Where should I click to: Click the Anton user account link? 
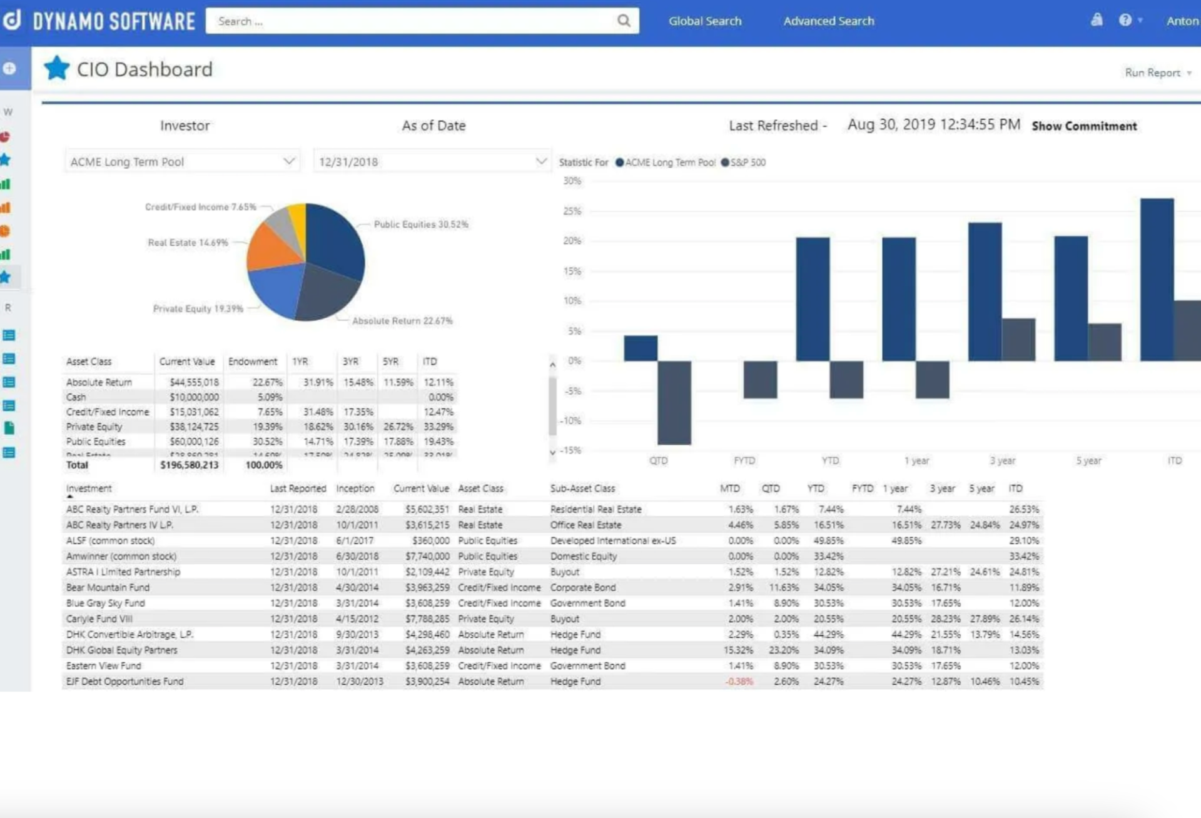[x=1182, y=21]
